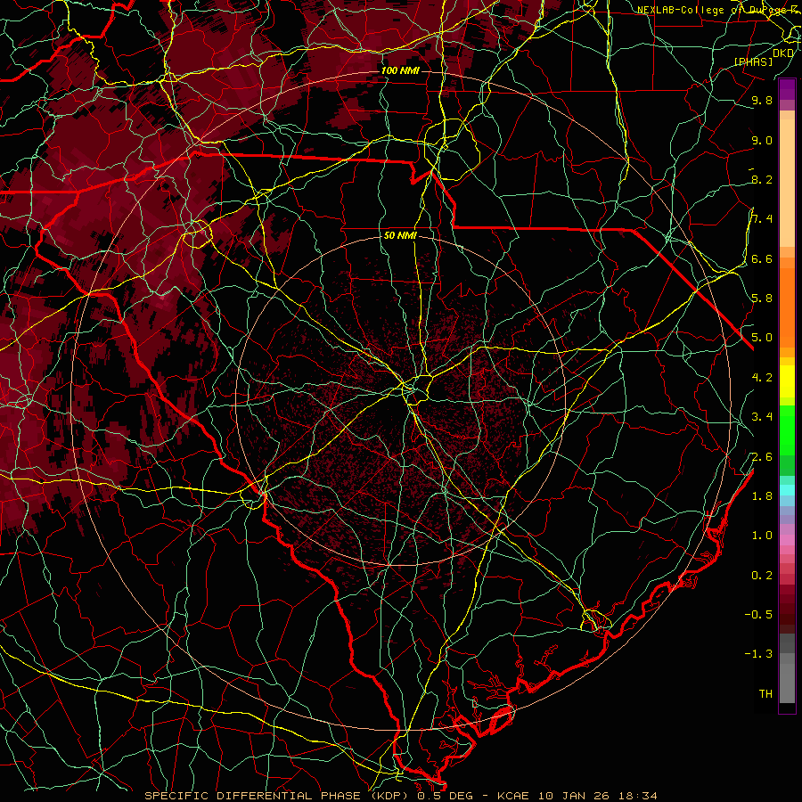Select the 5.0 value on the color scale

(x=762, y=338)
